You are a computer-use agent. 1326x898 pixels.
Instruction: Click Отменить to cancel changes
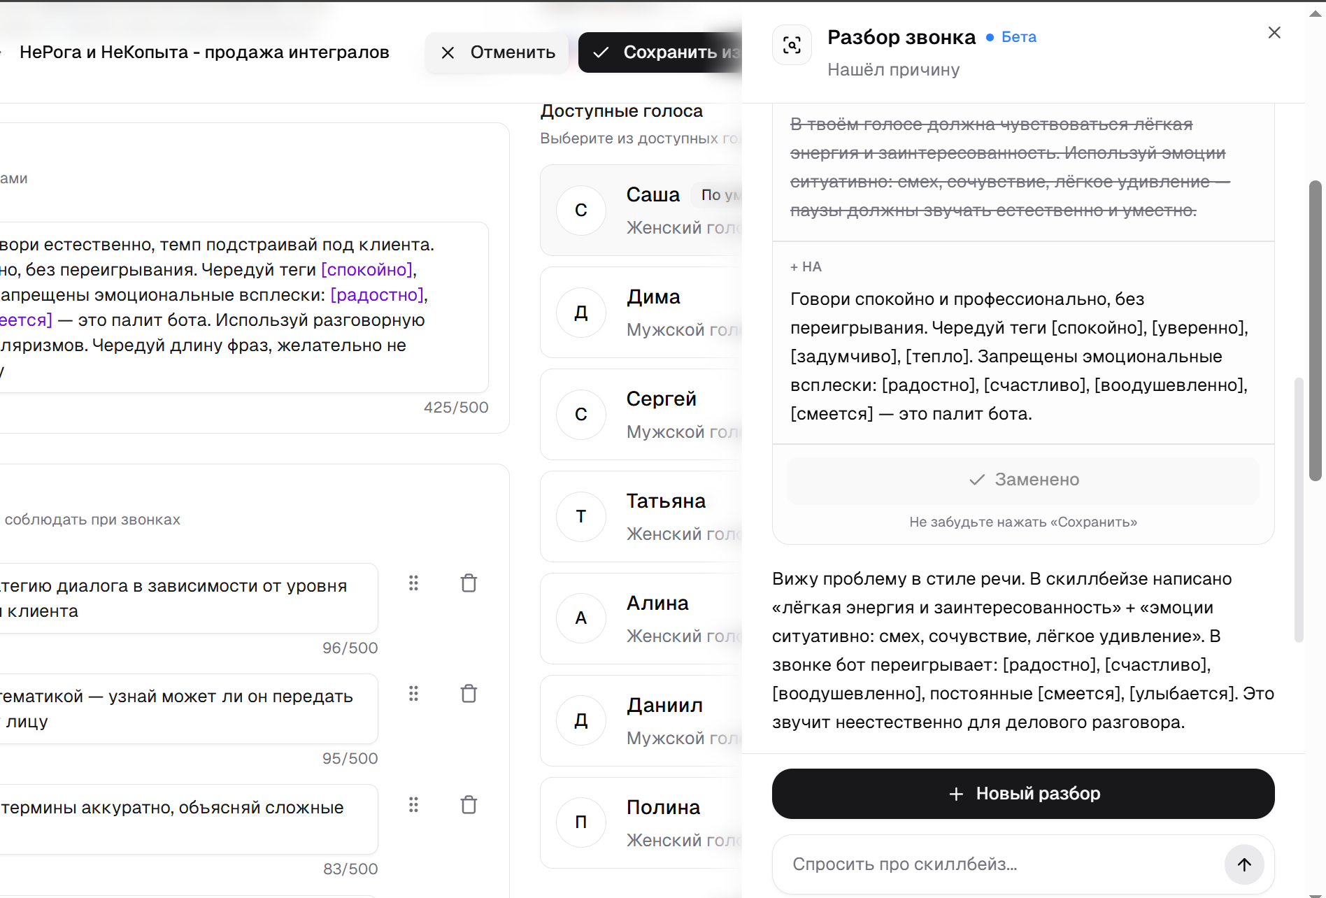tap(497, 52)
